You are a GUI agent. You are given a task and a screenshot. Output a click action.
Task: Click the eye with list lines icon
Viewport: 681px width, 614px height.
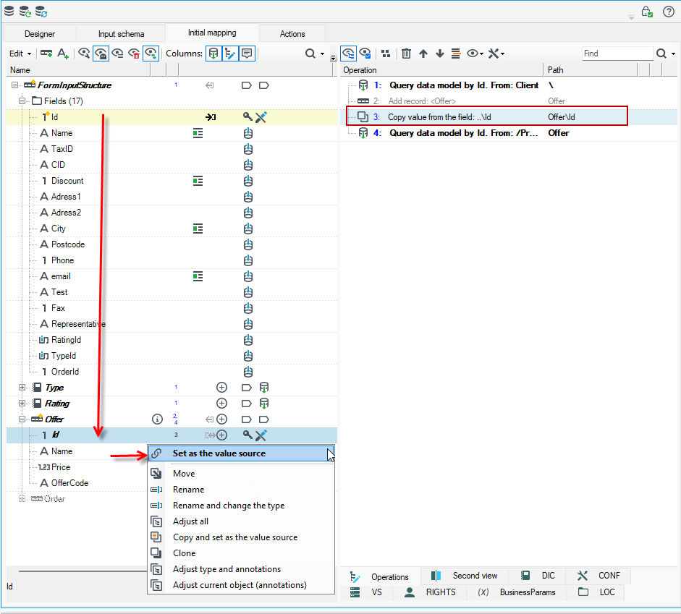pos(118,54)
